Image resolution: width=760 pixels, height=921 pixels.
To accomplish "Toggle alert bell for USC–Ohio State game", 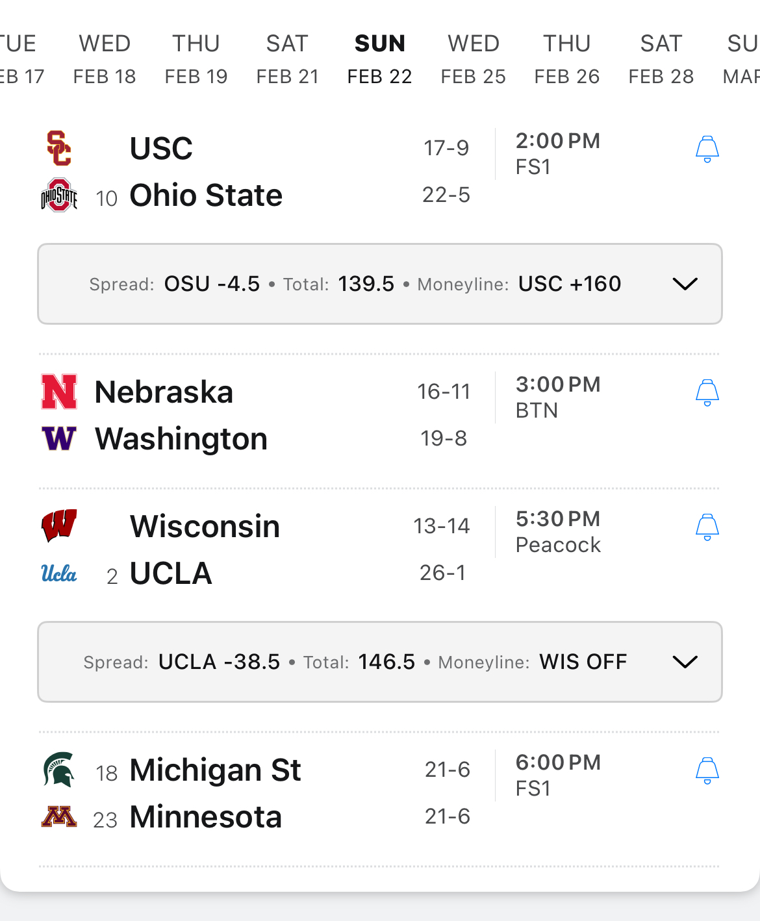I will point(707,149).
